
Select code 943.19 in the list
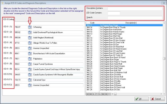89,38
